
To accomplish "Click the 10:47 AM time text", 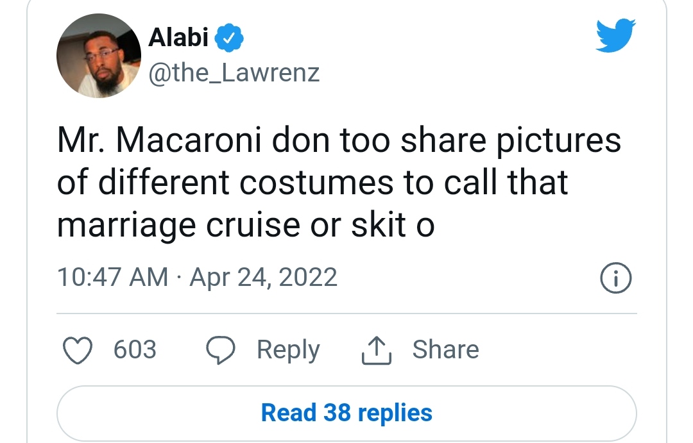I will point(113,277).
